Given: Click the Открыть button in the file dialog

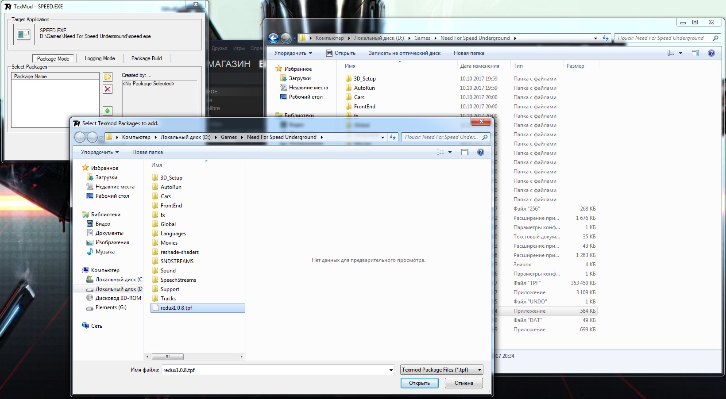Looking at the screenshot, I should click(x=419, y=383).
